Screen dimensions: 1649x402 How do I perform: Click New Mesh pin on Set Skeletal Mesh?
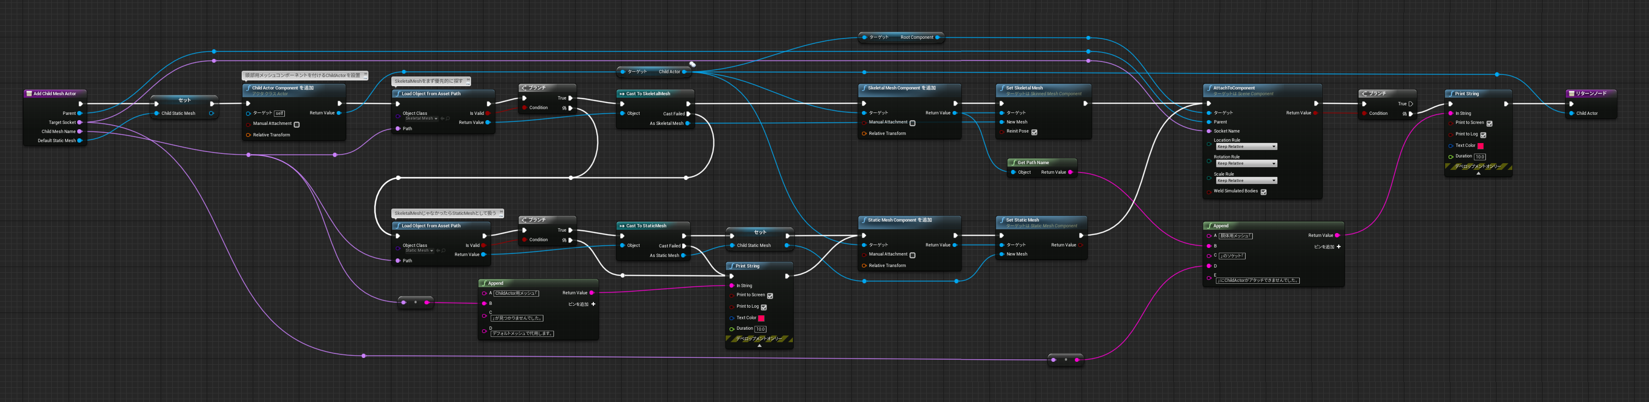(1002, 122)
